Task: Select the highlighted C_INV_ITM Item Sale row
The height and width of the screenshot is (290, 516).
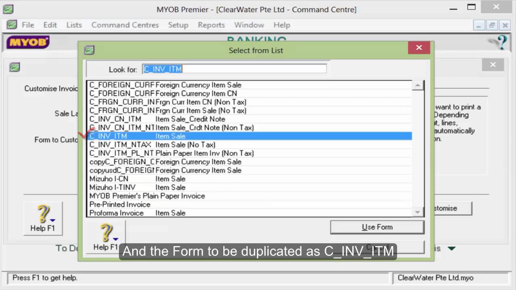Action: coord(250,136)
